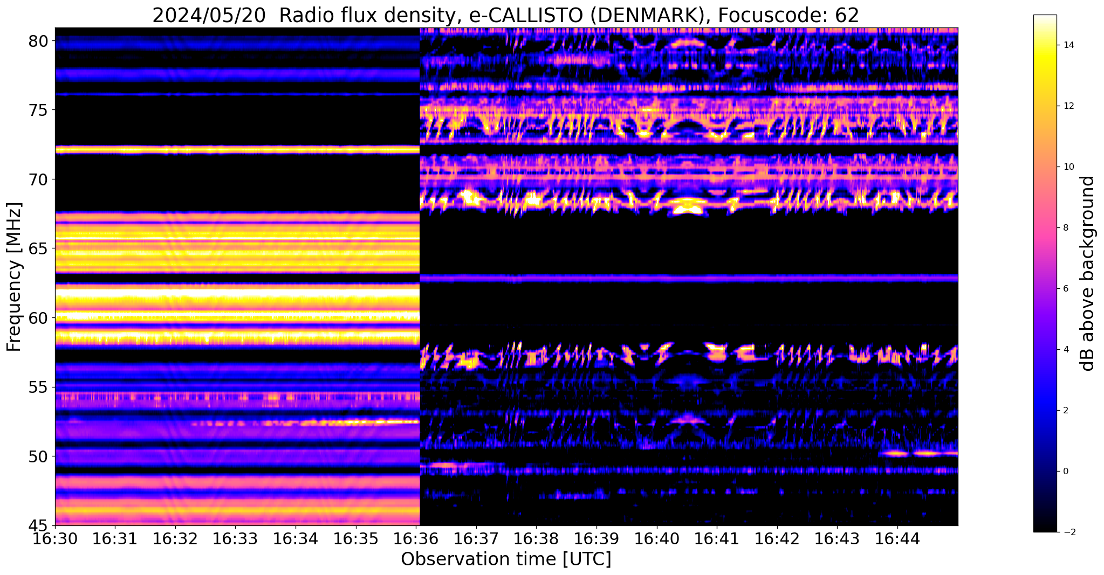Click the 4 colorbar tick label
1104x575 pixels.
pos(1065,350)
